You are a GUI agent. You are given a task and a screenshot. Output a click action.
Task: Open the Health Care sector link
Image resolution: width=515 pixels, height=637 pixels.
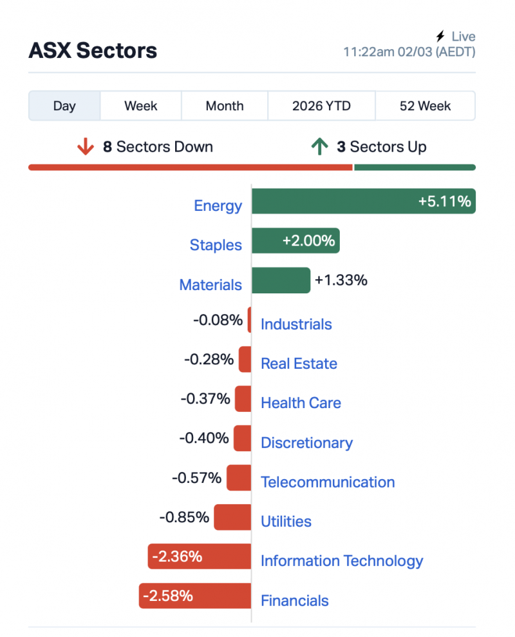coord(301,403)
